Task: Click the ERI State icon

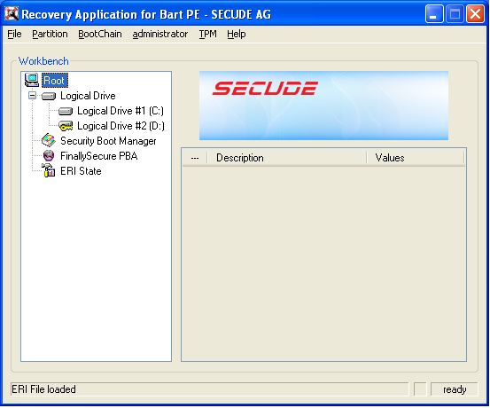Action: [x=49, y=170]
